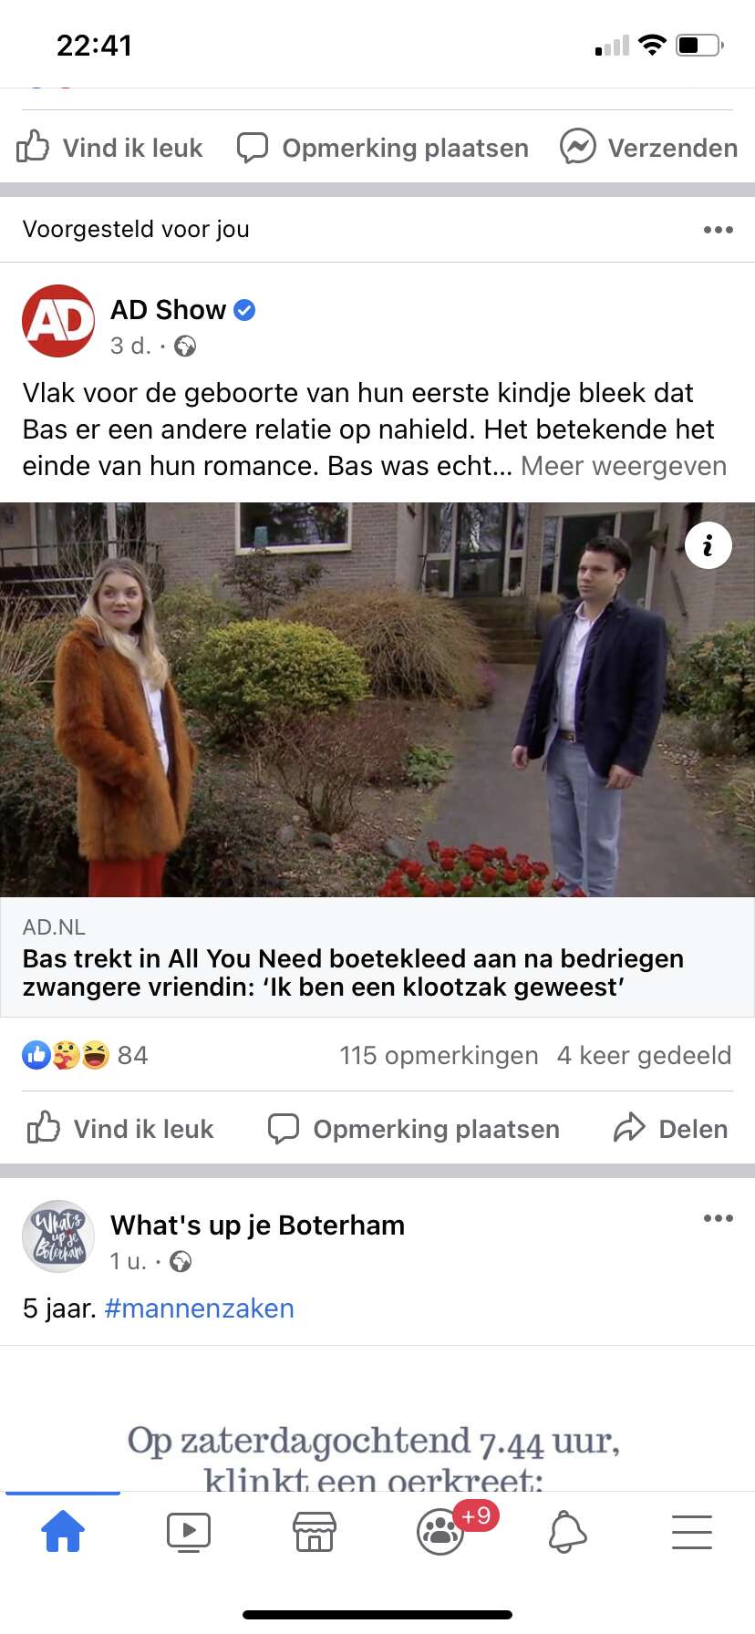Open the #mannenzaken hashtag
Image resolution: width=755 pixels, height=1634 pixels.
tap(200, 1308)
